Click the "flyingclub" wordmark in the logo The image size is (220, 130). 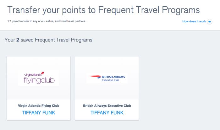click(x=39, y=80)
